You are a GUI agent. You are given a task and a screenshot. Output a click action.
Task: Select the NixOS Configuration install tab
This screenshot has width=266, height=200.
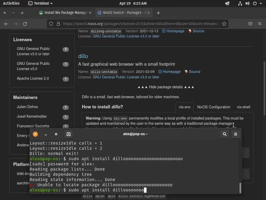(x=214, y=107)
